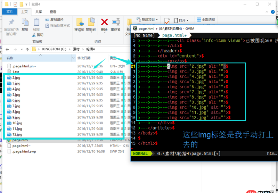Screen dimensions: 278x193
Task: Select the 11.jpg file icon
Action: (9, 129)
